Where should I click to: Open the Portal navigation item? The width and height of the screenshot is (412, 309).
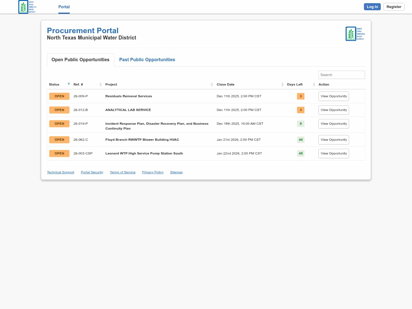point(64,7)
